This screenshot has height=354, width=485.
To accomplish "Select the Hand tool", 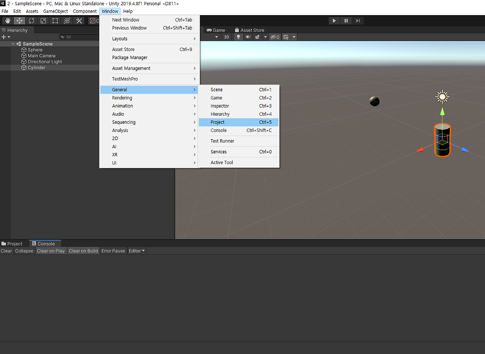I will tap(8, 21).
